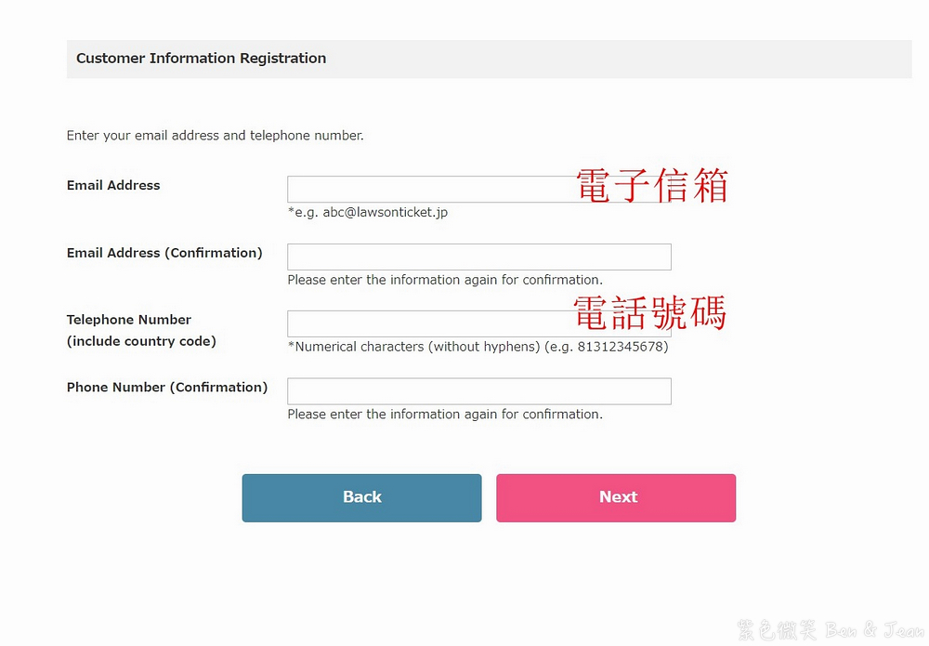Focus the Email Address (Confirmation) text box
The image size is (929, 646).
pos(478,257)
